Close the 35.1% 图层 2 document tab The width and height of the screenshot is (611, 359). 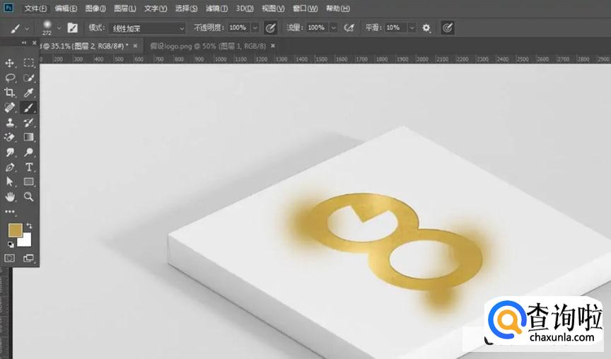(x=135, y=46)
